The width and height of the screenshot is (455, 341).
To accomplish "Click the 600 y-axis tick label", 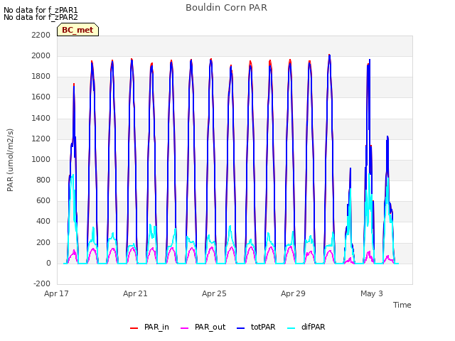I will tap(43, 201).
